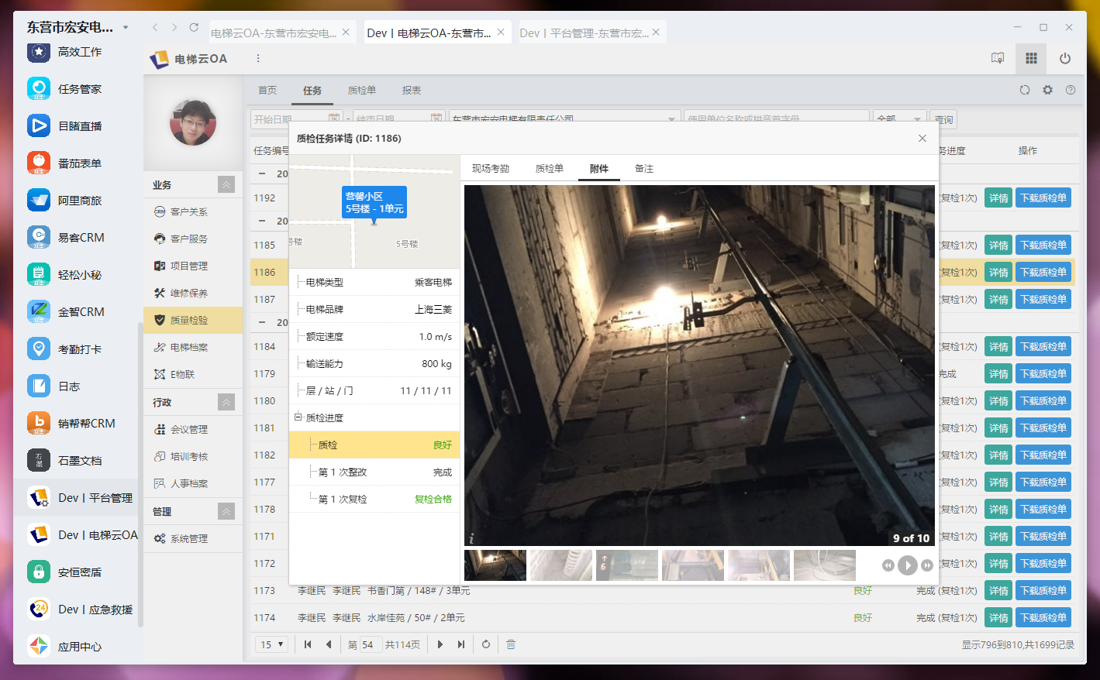Open settings gear beside refresh icon
This screenshot has width=1100, height=680.
[x=1047, y=90]
